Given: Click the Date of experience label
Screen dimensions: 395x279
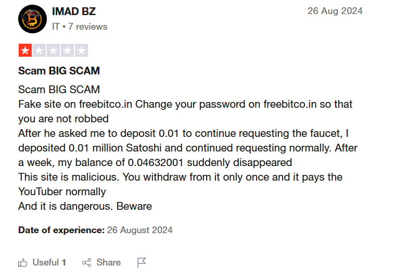Looking at the screenshot, I should pos(61,230).
